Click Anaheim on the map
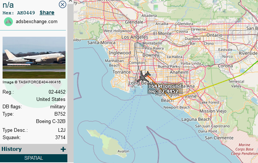 click(x=179, y=72)
